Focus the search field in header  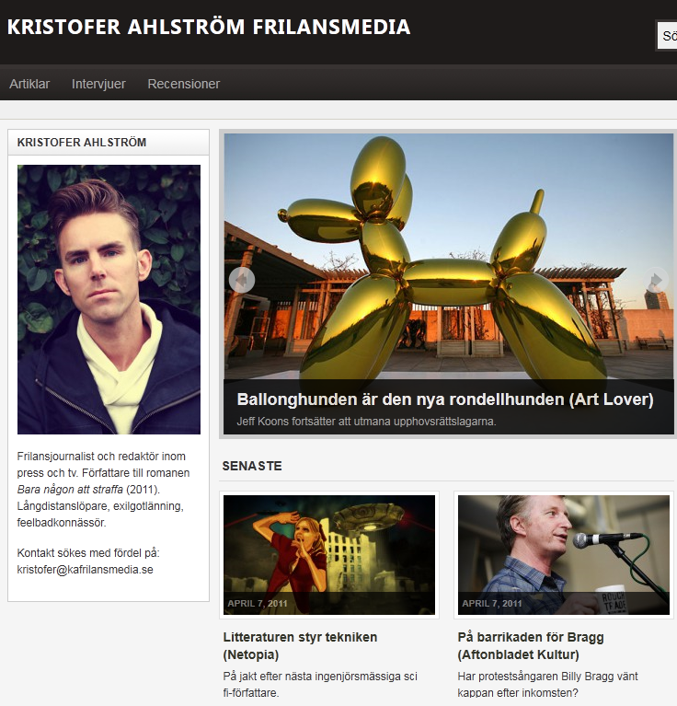667,36
